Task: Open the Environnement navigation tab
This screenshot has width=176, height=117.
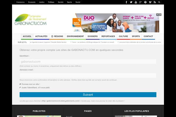Action: pos(75,36)
